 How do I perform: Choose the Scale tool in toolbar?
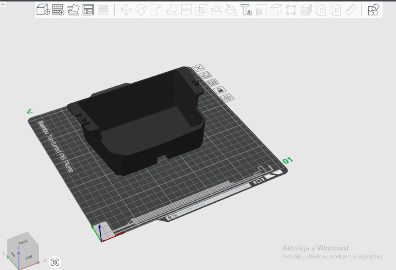tap(156, 10)
